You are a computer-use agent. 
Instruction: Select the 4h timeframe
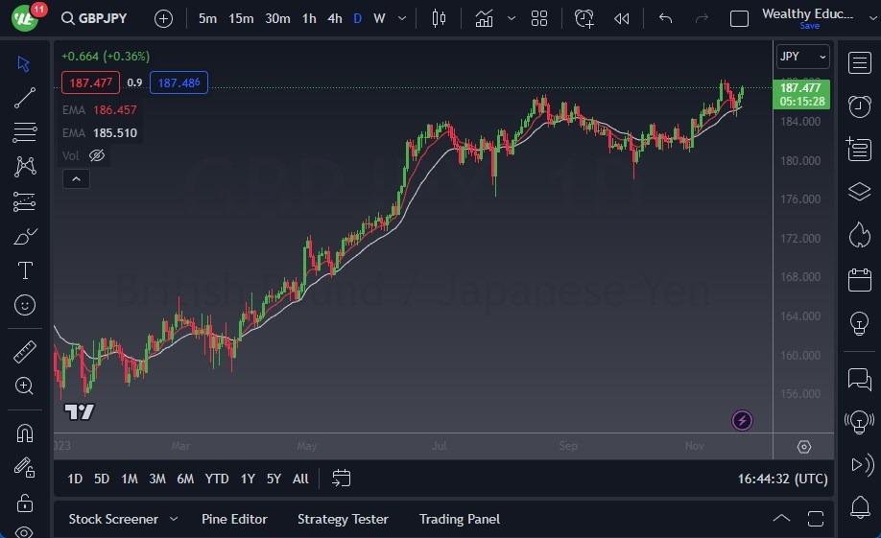pos(334,18)
